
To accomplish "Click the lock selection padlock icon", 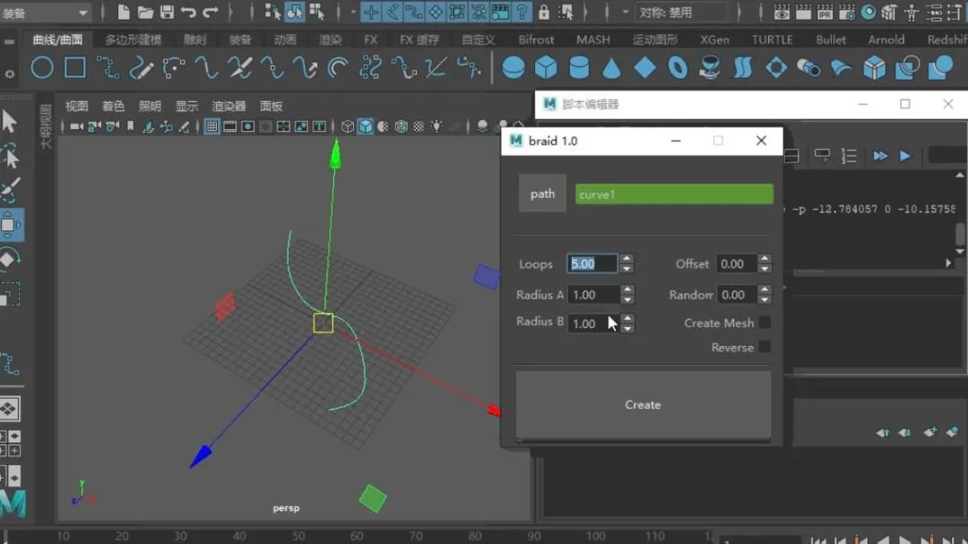I will [x=544, y=12].
